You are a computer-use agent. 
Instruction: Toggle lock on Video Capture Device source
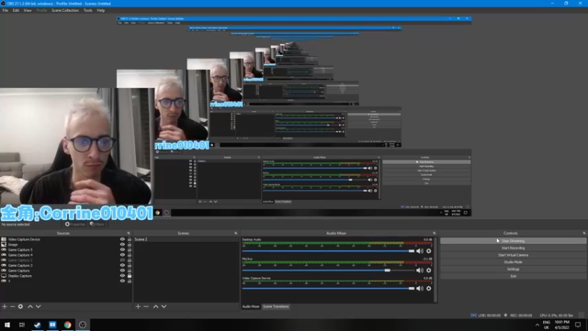[x=129, y=239]
